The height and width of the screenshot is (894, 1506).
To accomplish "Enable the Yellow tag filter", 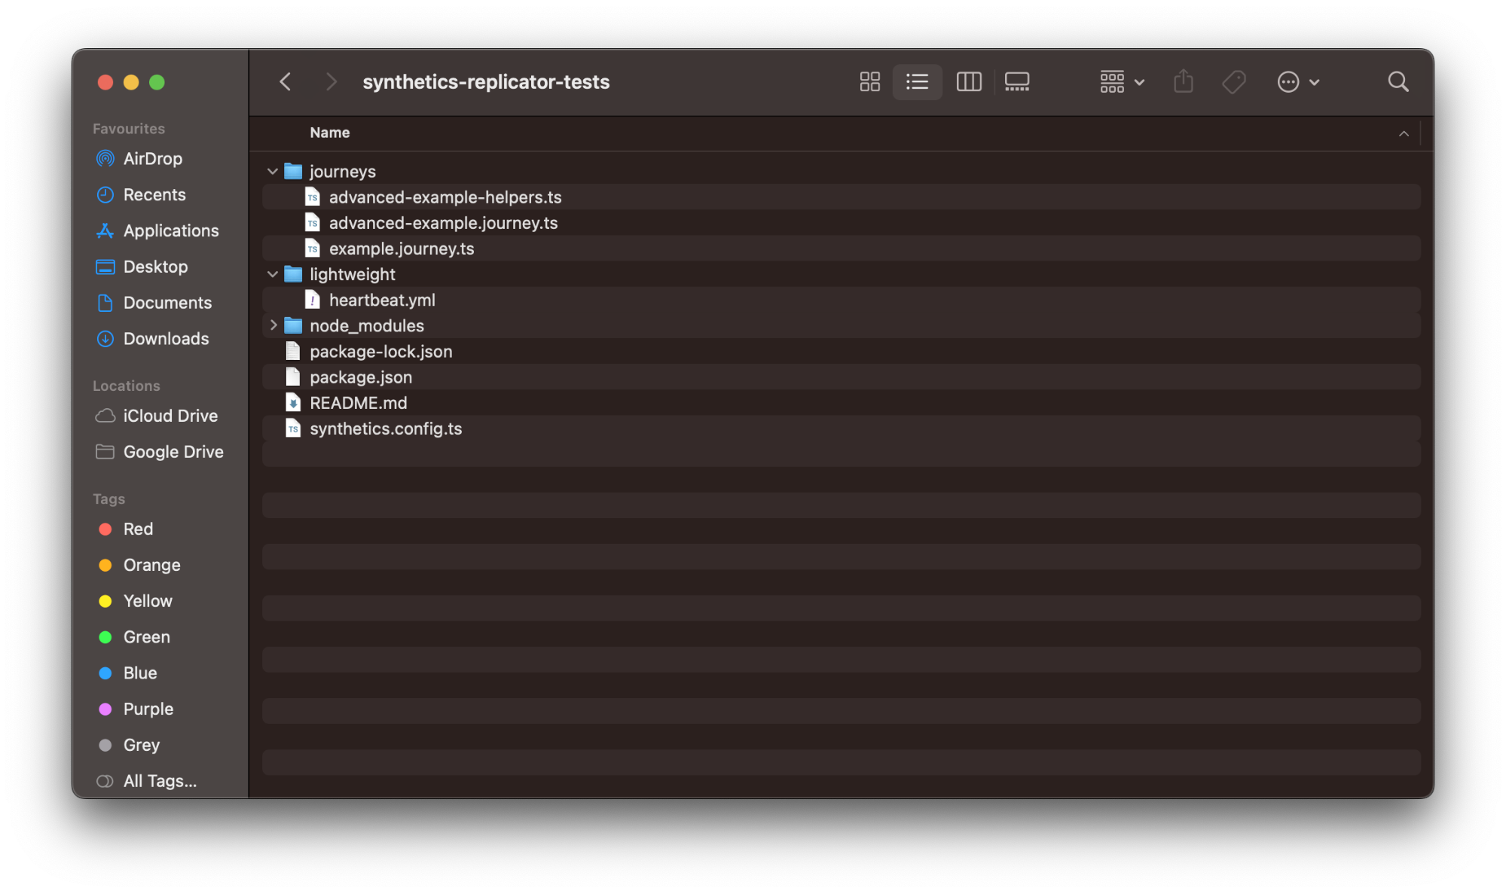I will pos(148,601).
